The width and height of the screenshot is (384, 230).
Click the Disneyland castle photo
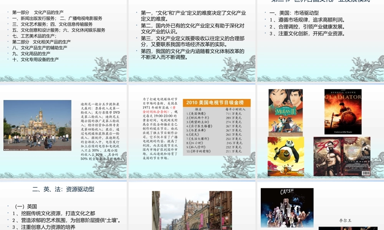tap(38, 125)
